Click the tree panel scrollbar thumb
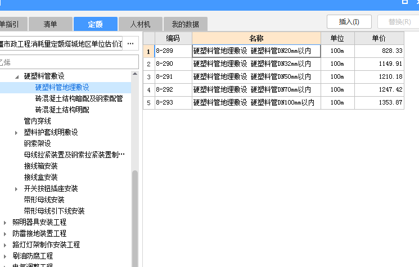The image size is (419, 267). (x=135, y=219)
